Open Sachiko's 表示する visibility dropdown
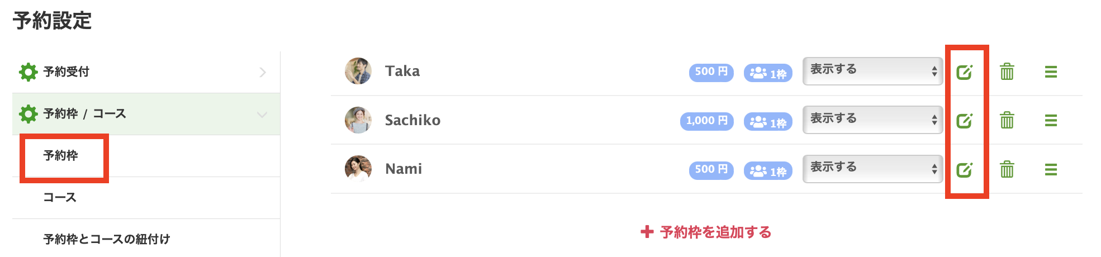Screen dimensions: 1101x257 pos(872,120)
